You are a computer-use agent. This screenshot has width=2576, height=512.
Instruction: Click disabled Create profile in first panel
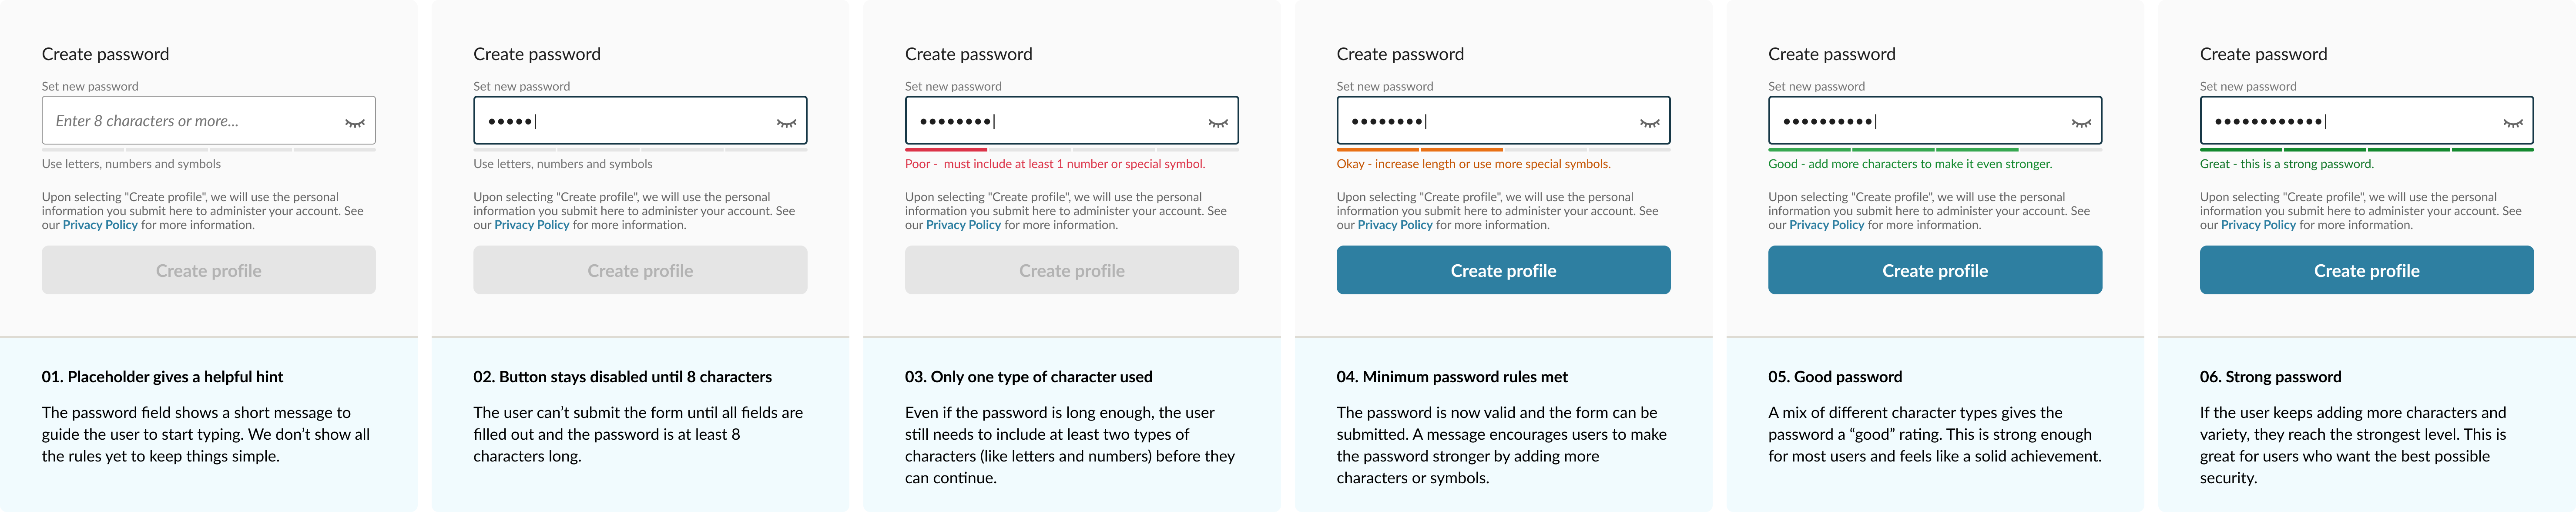[208, 270]
